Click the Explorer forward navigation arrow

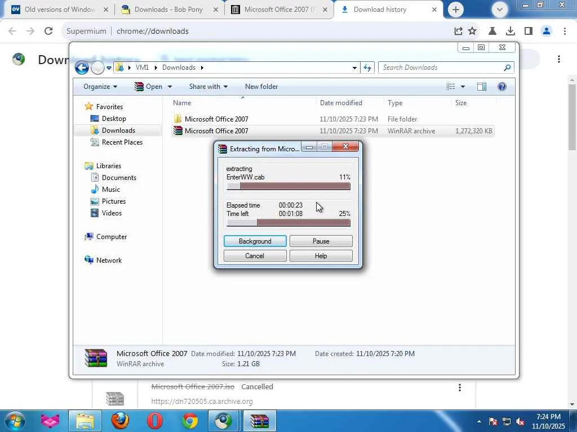97,67
